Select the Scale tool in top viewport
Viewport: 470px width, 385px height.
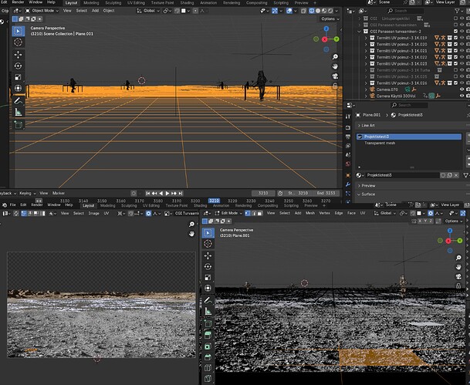[19, 77]
